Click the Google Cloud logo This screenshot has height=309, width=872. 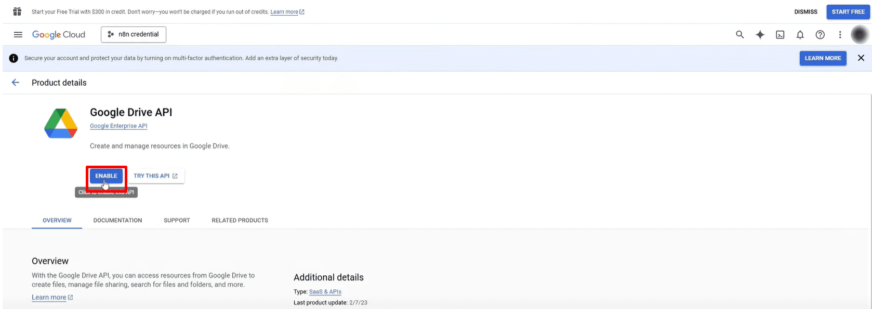point(59,35)
